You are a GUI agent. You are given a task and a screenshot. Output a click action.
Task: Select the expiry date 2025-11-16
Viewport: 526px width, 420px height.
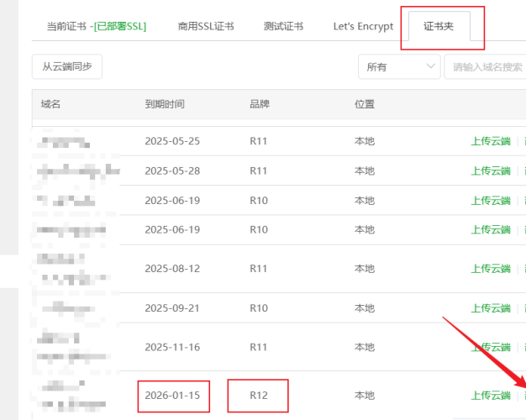coord(172,347)
